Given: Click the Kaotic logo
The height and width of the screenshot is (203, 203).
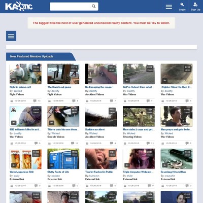Looking at the screenshot, I should pyautogui.click(x=19, y=7).
